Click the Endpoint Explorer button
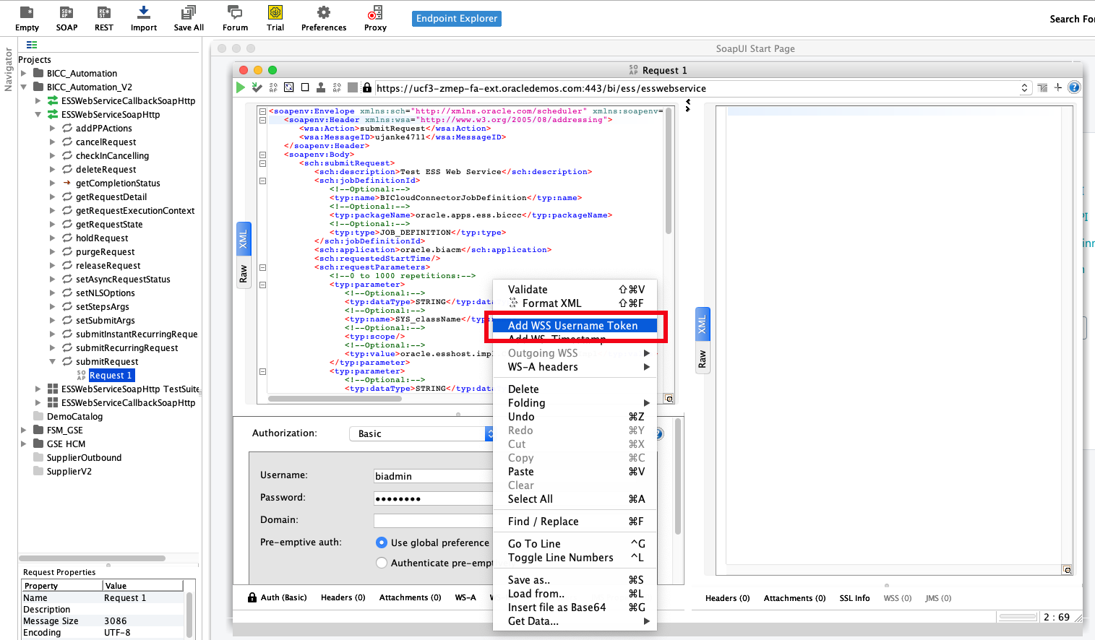The width and height of the screenshot is (1095, 640). point(456,18)
